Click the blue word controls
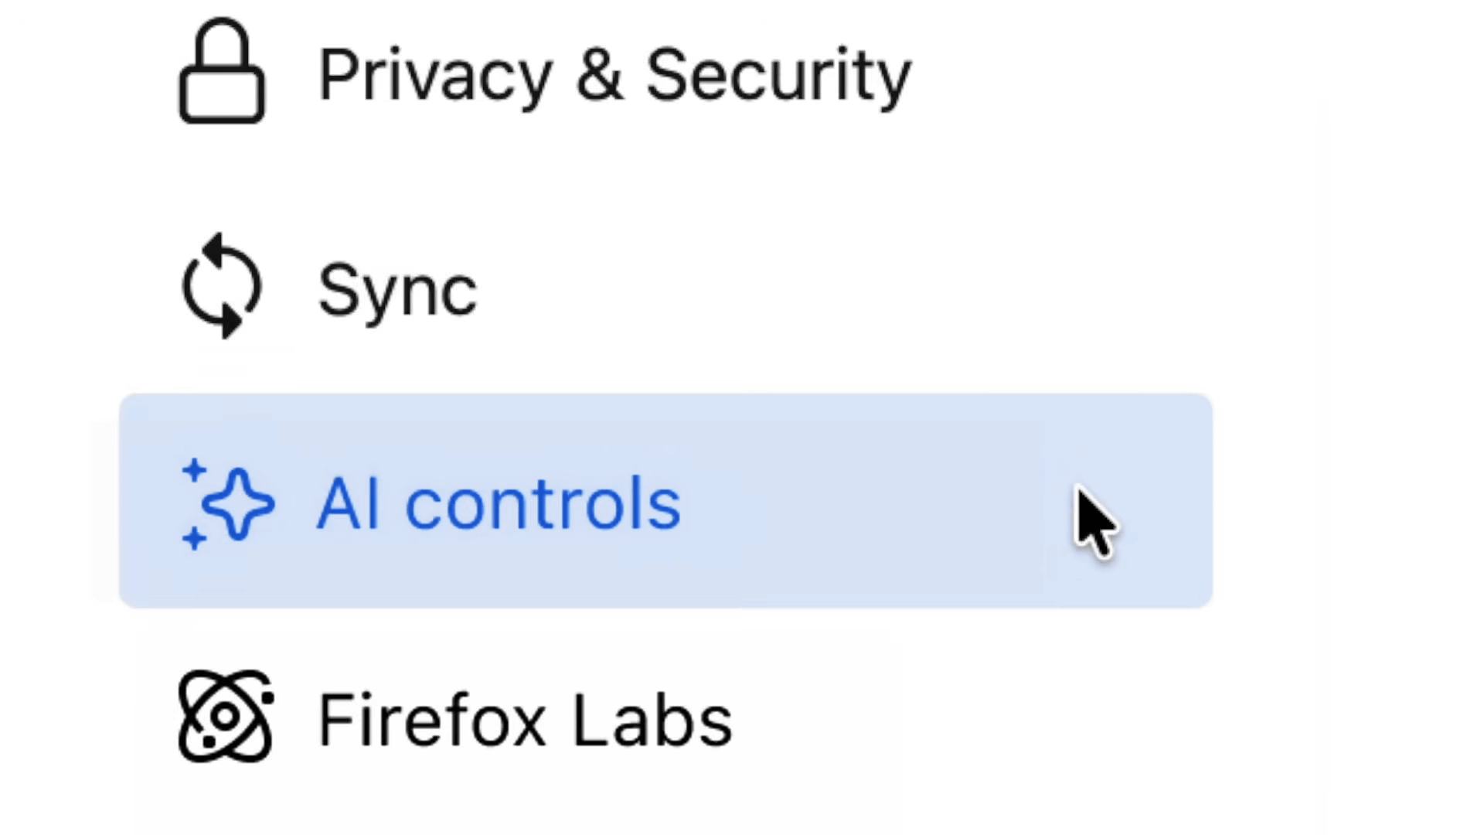The image size is (1484, 835). click(543, 504)
